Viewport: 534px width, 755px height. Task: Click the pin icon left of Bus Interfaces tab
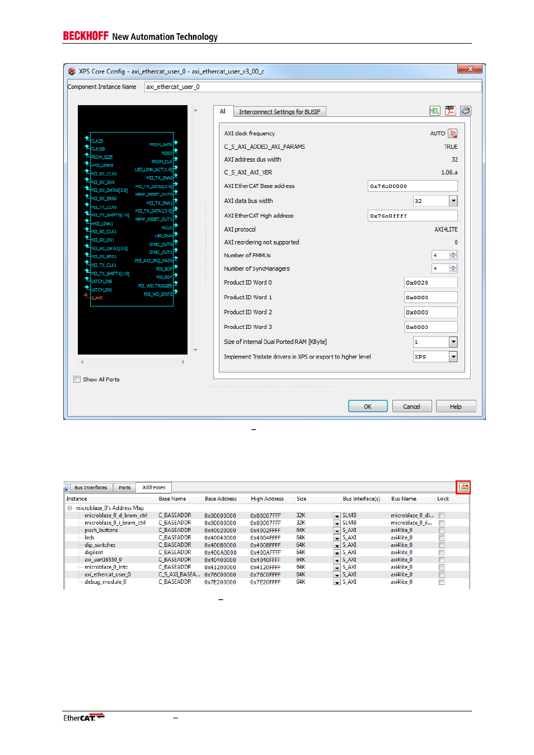click(x=66, y=488)
